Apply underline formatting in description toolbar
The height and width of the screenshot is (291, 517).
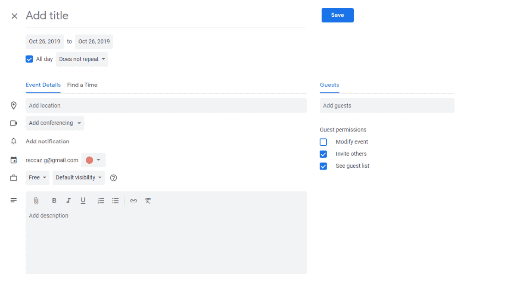[83, 201]
